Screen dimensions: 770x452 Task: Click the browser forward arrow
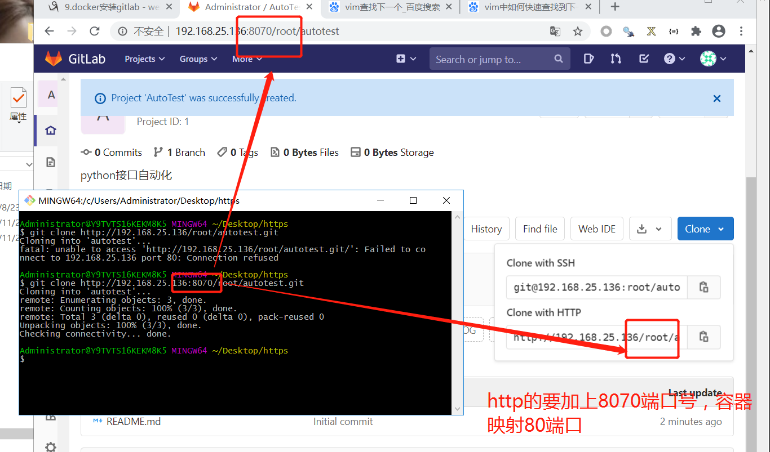(x=72, y=32)
